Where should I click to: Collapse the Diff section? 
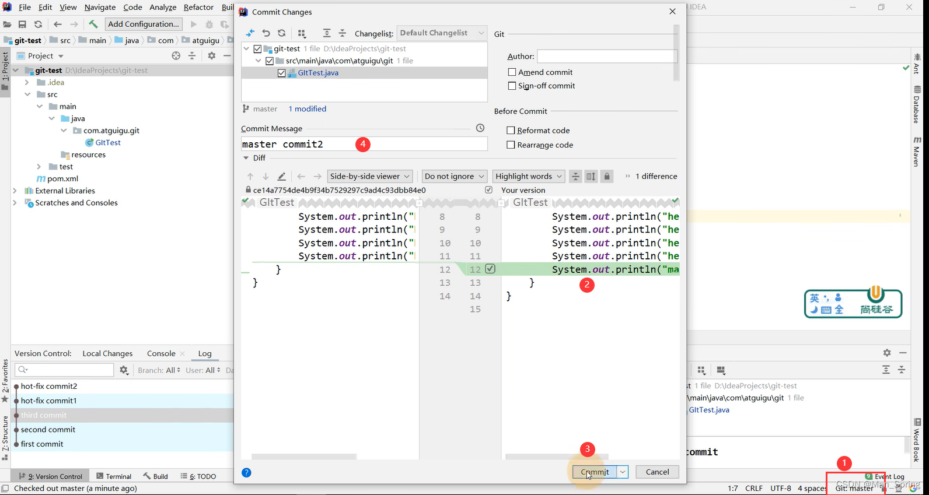246,158
